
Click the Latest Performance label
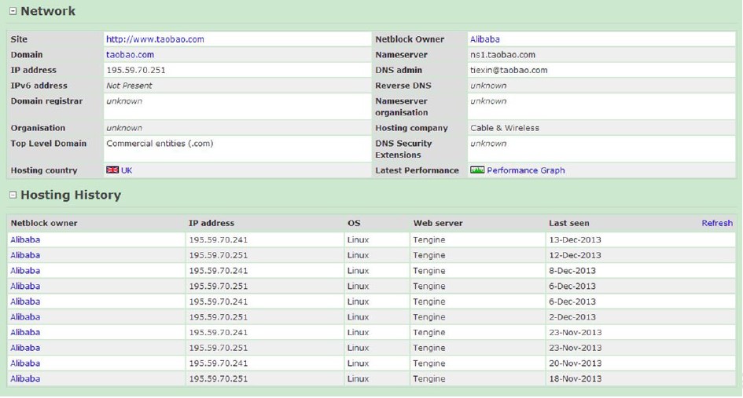pyautogui.click(x=417, y=170)
